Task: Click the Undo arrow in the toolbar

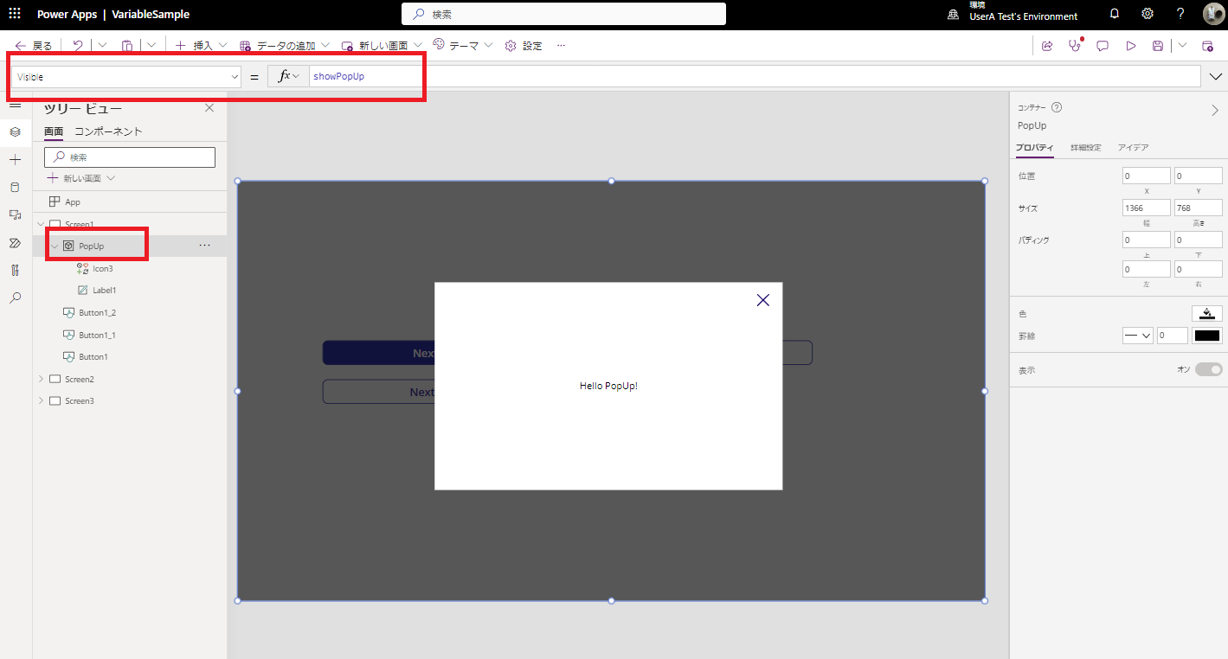Action: click(x=78, y=46)
